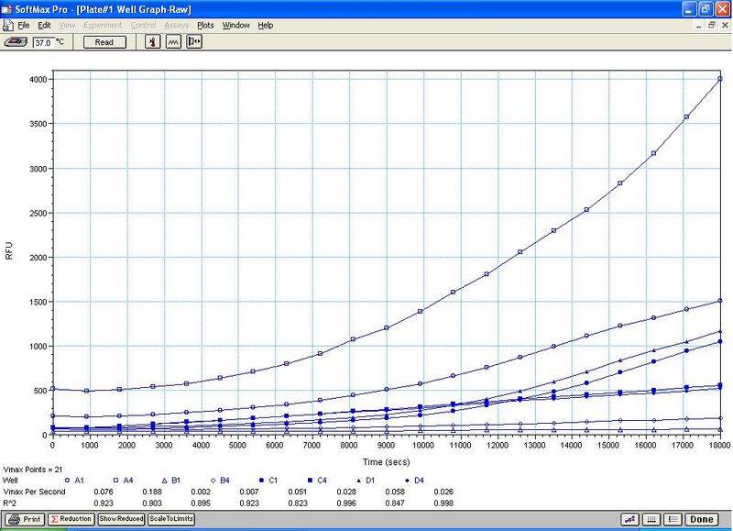Select the kinetic curve toolbar icon
Image resolution: width=733 pixels, height=531 pixels.
point(172,42)
